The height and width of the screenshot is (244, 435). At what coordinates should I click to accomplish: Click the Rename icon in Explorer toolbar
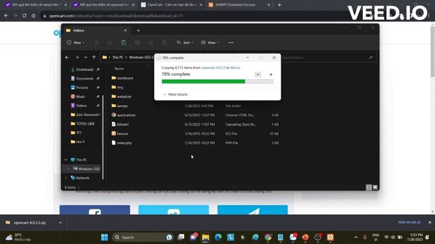pyautogui.click(x=137, y=43)
